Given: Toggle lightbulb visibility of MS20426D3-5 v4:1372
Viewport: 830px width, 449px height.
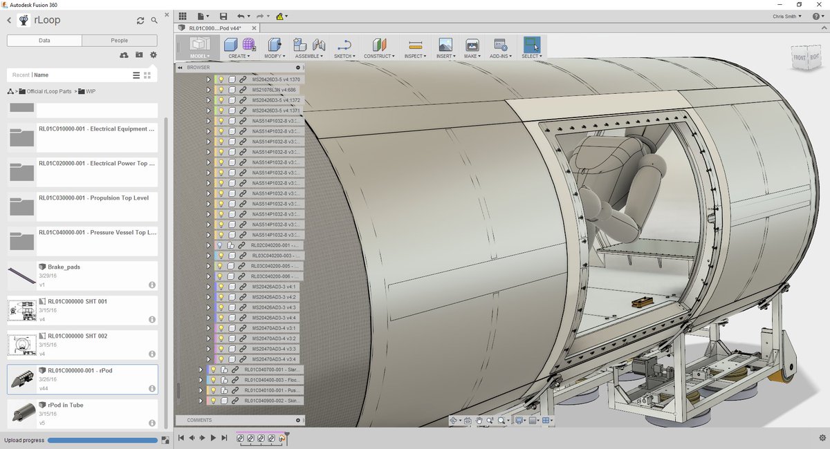Looking at the screenshot, I should point(221,100).
